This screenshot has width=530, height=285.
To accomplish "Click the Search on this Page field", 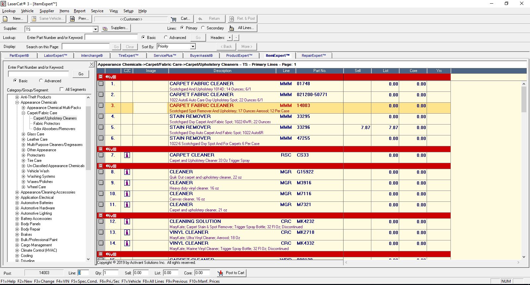I will (x=86, y=47).
